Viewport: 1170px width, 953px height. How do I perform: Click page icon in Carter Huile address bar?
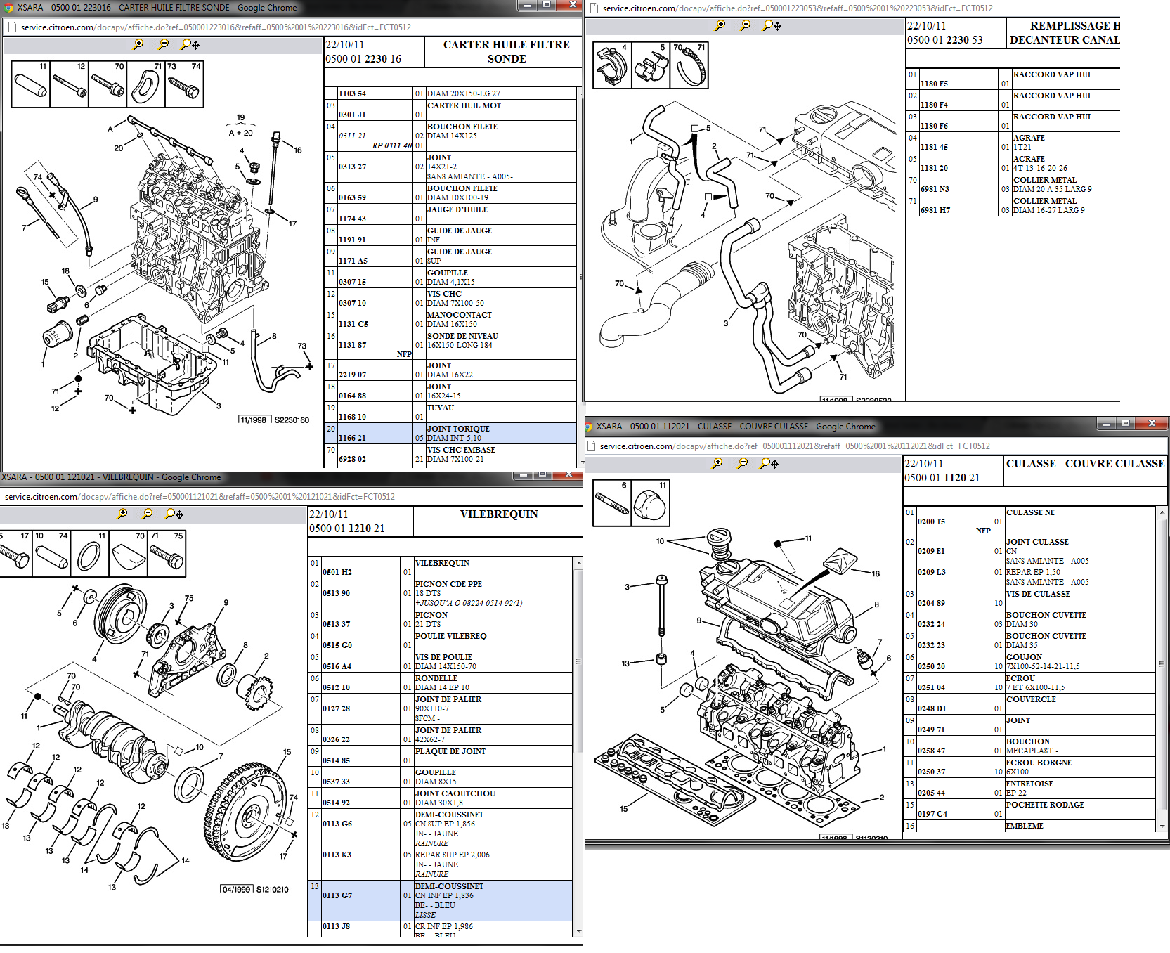(11, 27)
